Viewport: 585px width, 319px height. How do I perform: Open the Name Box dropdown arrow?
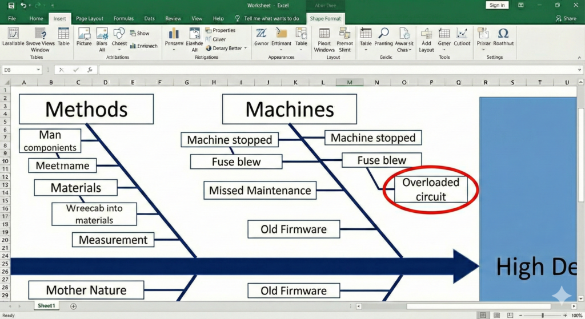pos(38,70)
